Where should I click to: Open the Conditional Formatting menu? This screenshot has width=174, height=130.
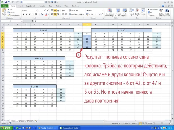(110, 13)
